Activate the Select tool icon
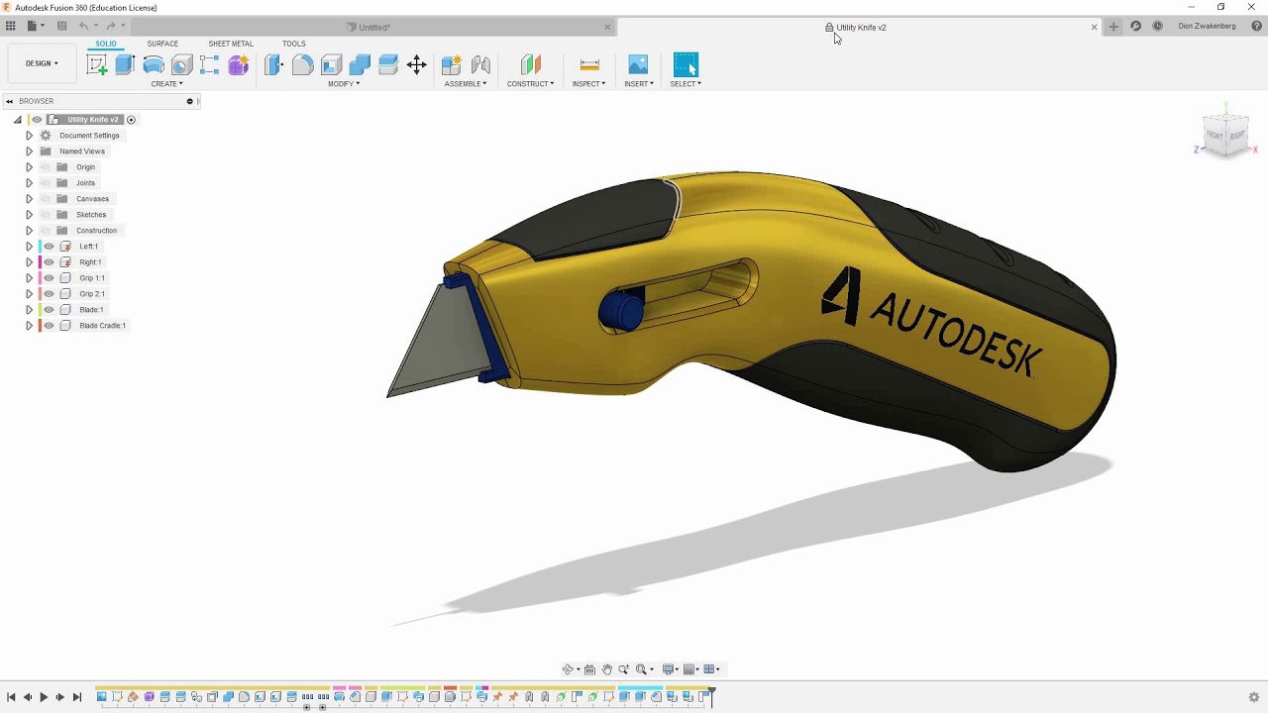 click(686, 65)
